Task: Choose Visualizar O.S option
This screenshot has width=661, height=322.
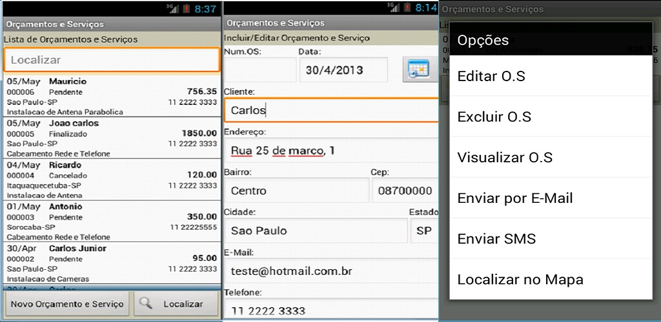Action: point(551,157)
